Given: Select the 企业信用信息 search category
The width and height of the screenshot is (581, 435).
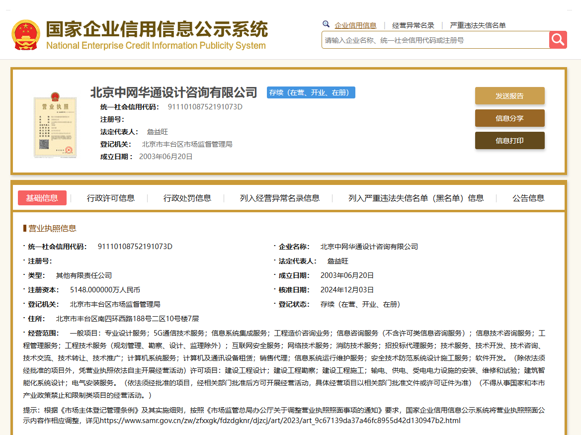Looking at the screenshot, I should [355, 25].
